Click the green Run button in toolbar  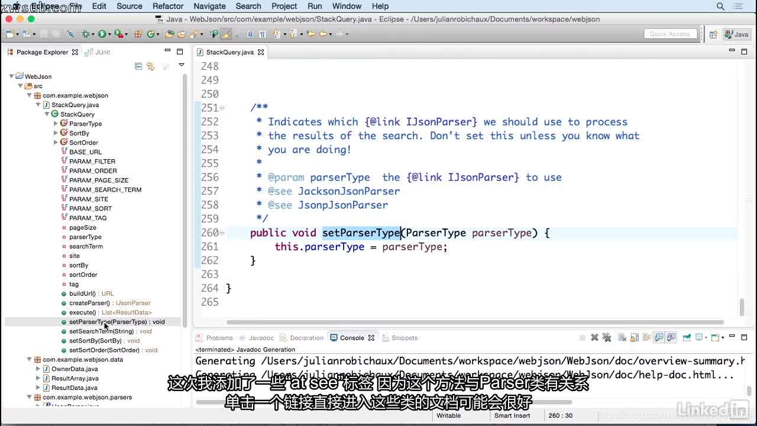(102, 34)
